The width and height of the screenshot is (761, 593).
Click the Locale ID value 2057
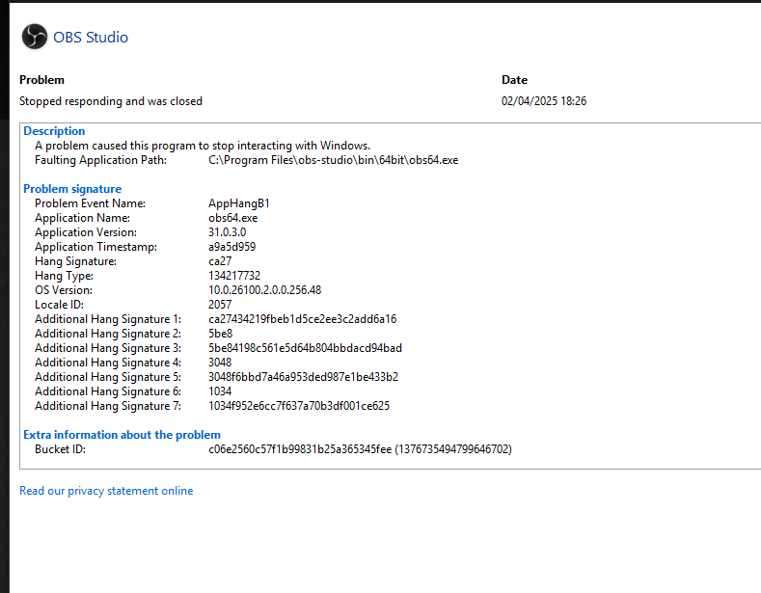220,305
